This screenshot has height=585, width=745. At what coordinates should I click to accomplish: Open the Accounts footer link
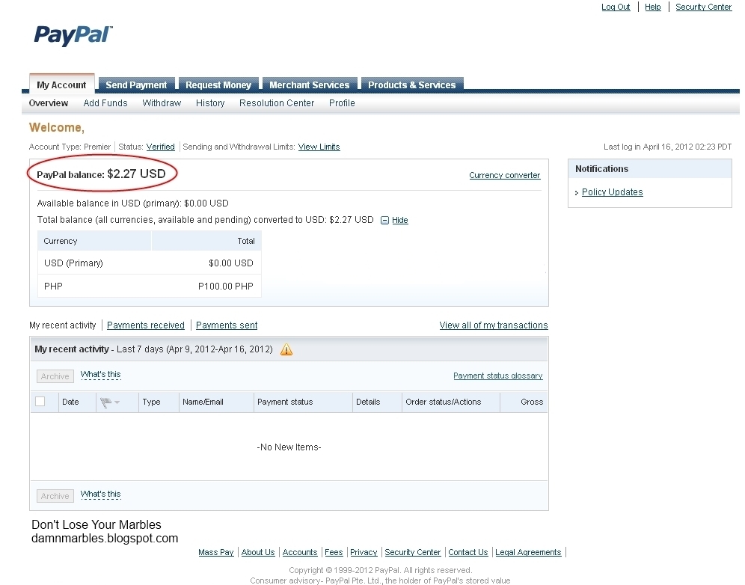[300, 552]
